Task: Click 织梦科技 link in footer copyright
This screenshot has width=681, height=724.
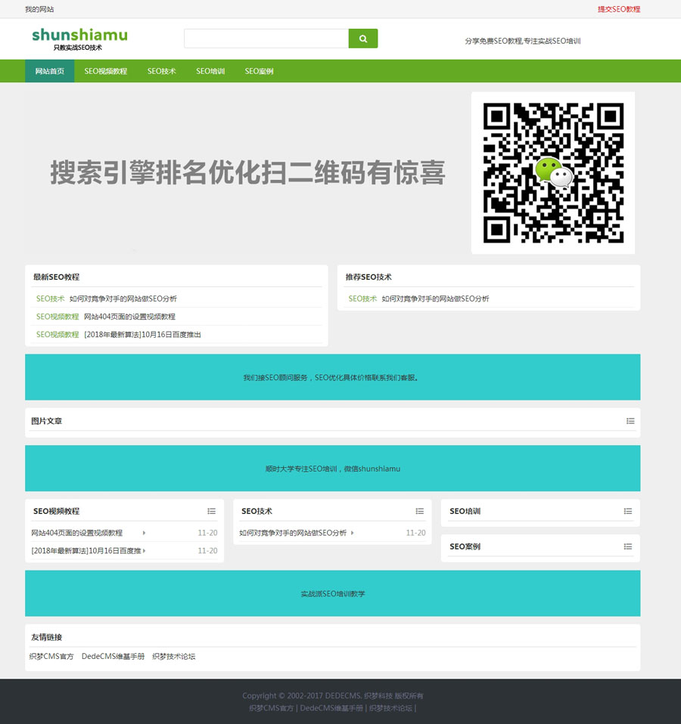Action: [378, 696]
